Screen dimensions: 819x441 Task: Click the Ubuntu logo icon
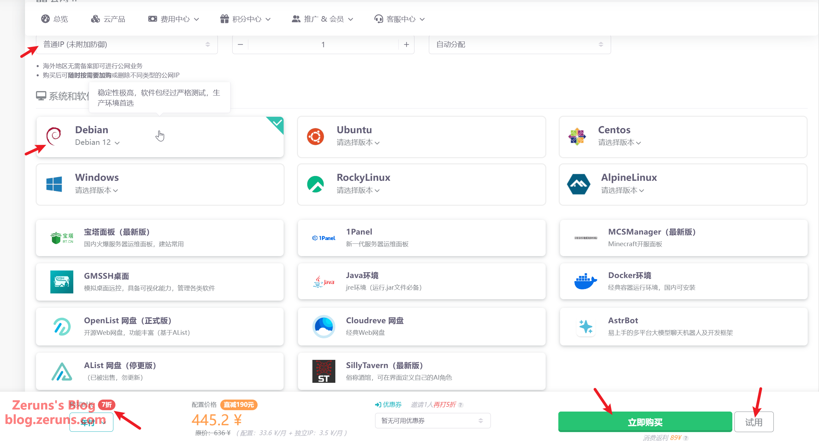315,137
